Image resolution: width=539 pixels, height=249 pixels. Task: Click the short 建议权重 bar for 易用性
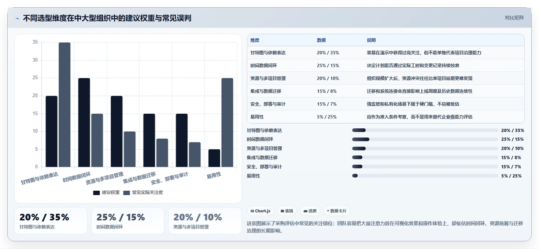click(x=214, y=158)
